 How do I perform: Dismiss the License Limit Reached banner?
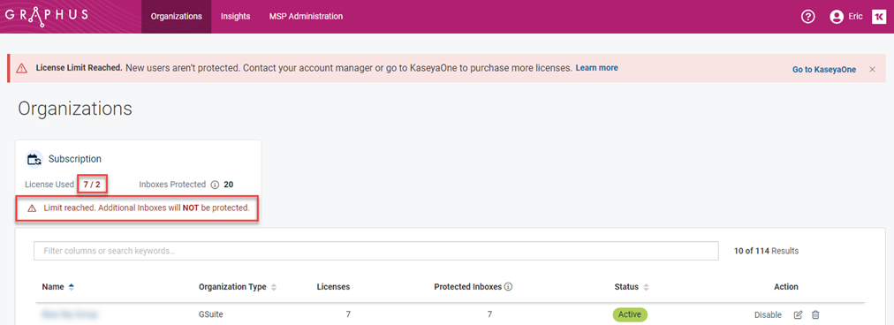click(872, 70)
